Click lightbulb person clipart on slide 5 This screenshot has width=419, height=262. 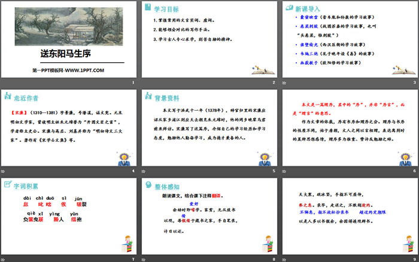click(x=265, y=159)
